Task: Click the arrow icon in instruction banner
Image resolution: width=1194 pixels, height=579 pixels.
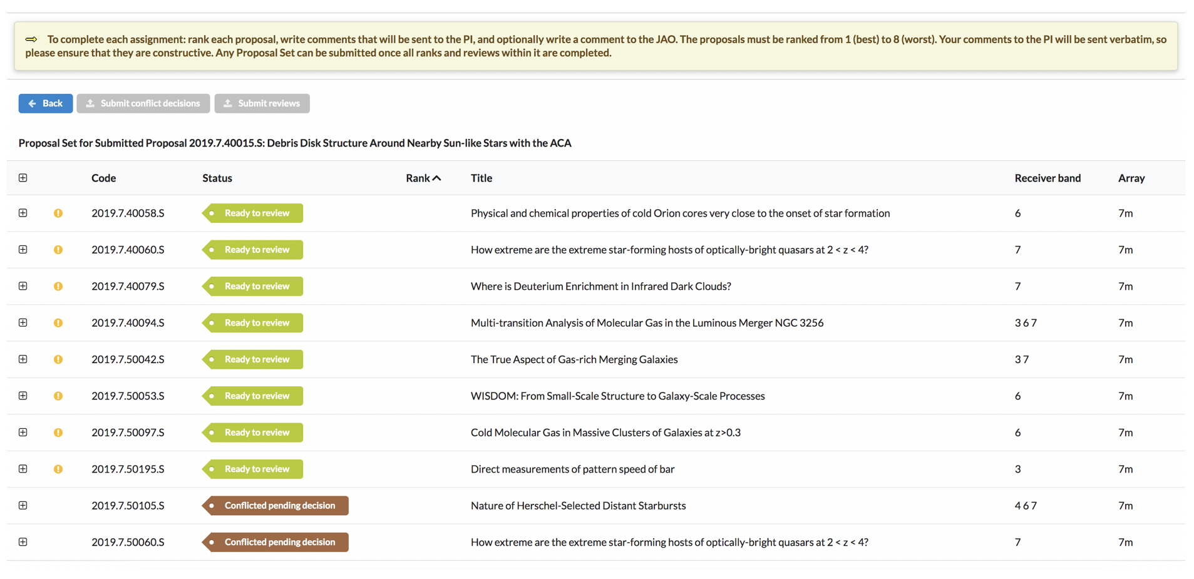Action: point(31,39)
